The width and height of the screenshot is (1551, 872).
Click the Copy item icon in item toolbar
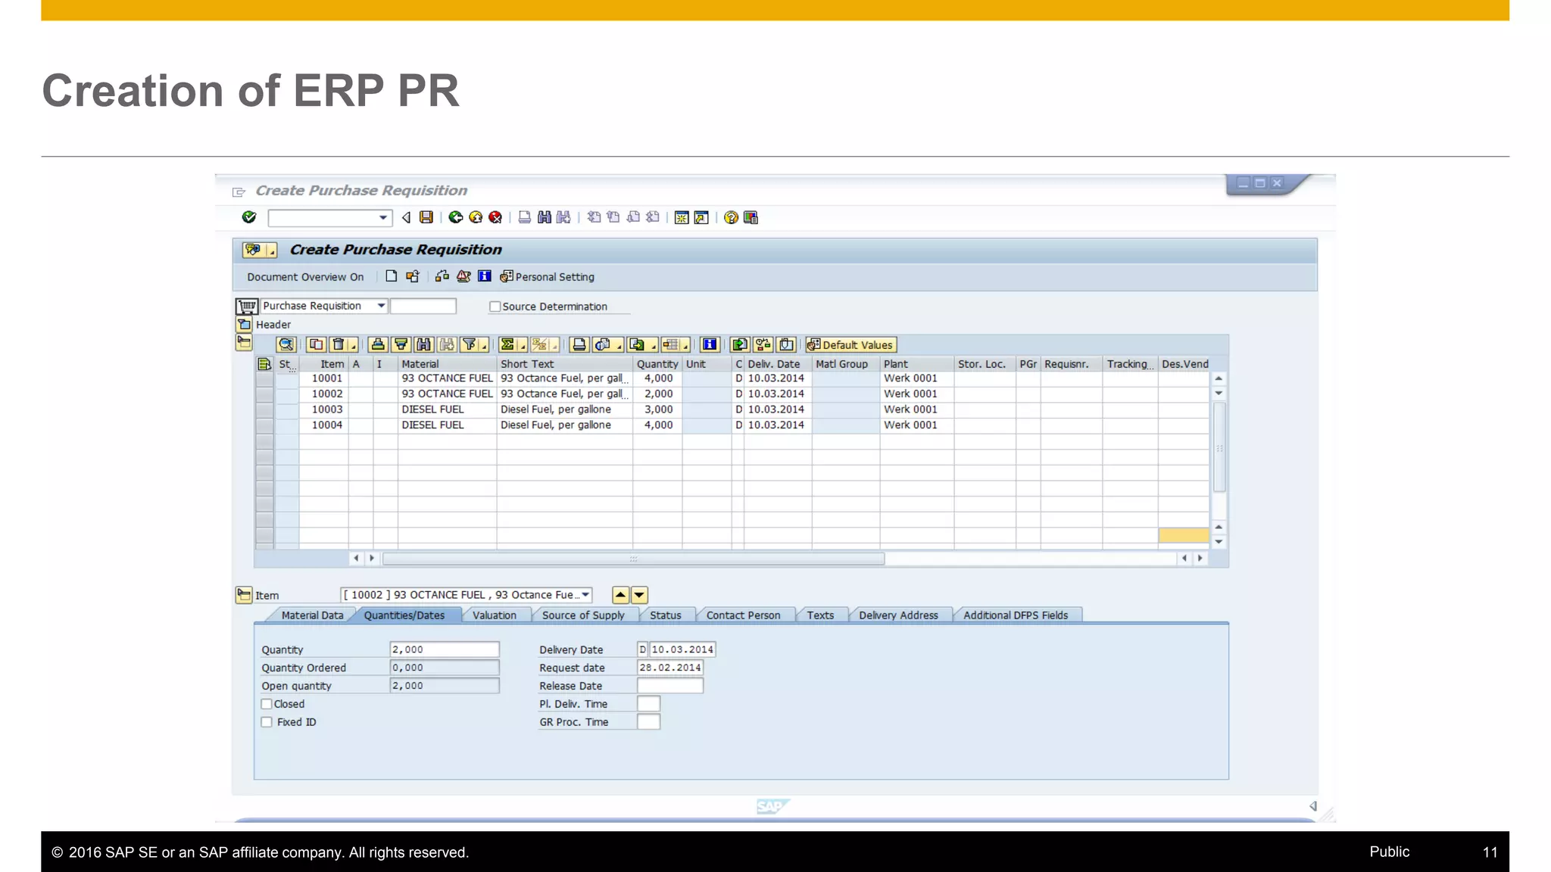point(317,344)
